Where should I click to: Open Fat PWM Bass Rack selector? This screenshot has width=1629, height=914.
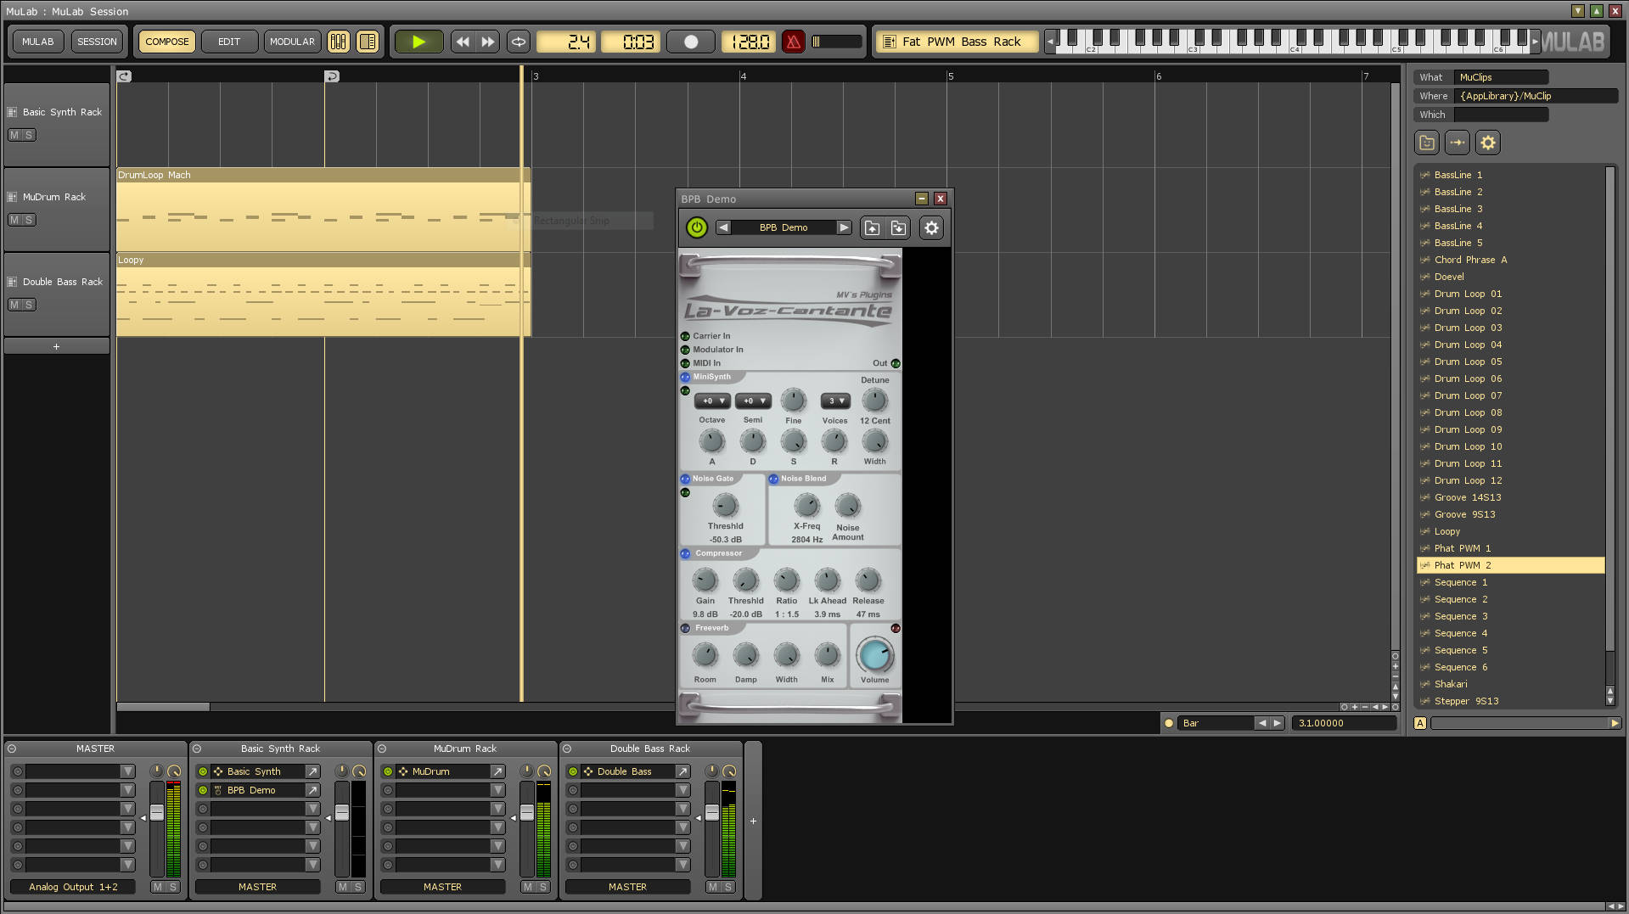point(959,42)
